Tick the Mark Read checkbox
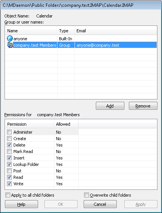Image resolution: width=162 pixels, height=213 pixels. click(x=9, y=151)
